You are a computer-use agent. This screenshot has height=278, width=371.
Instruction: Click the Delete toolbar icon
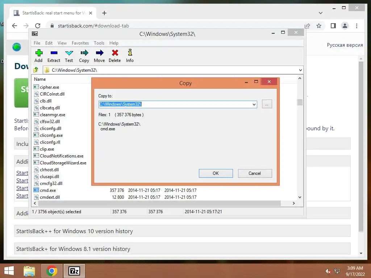(115, 56)
